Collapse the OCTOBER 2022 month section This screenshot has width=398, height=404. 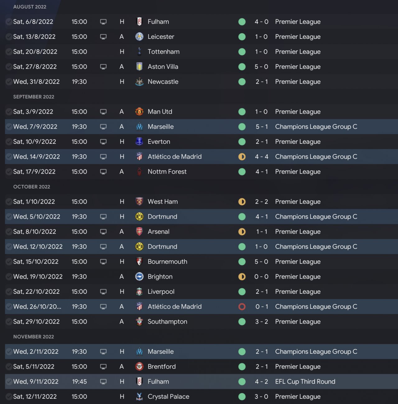click(x=32, y=187)
